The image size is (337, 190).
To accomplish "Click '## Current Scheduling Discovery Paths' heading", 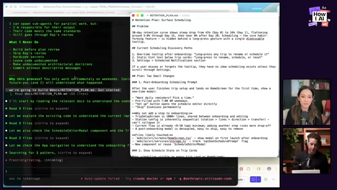I will point(162,48).
